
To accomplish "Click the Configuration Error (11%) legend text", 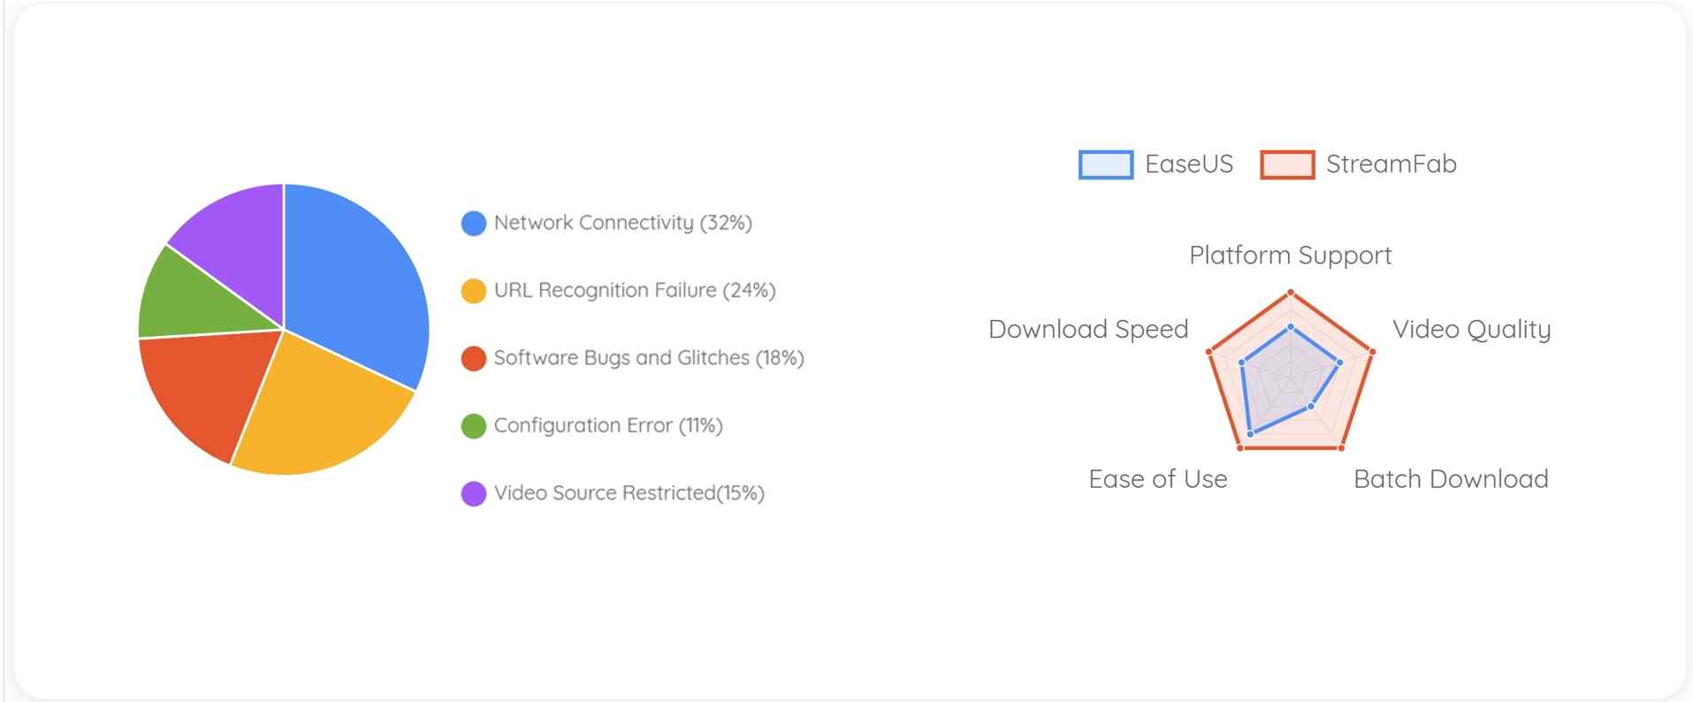I will point(608,425).
